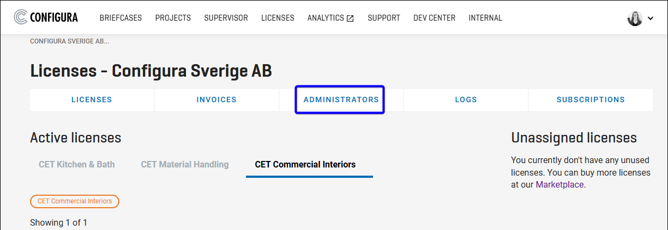Click the Configura logo
Screen dimensions: 668x230
click(46, 17)
